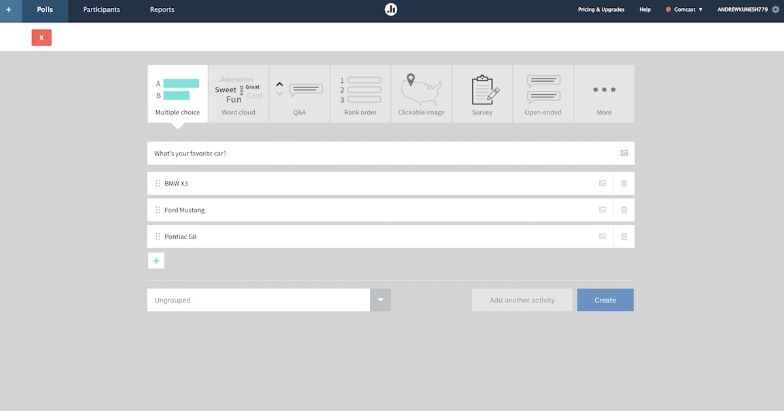
Task: Add image to Ford Mustang option
Action: tap(602, 210)
